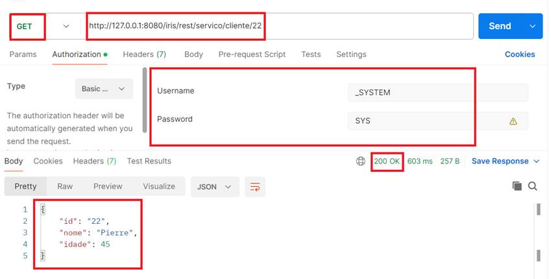Viewport: 551px width, 279px height.
Task: Switch to the Params tab
Action: coord(23,55)
